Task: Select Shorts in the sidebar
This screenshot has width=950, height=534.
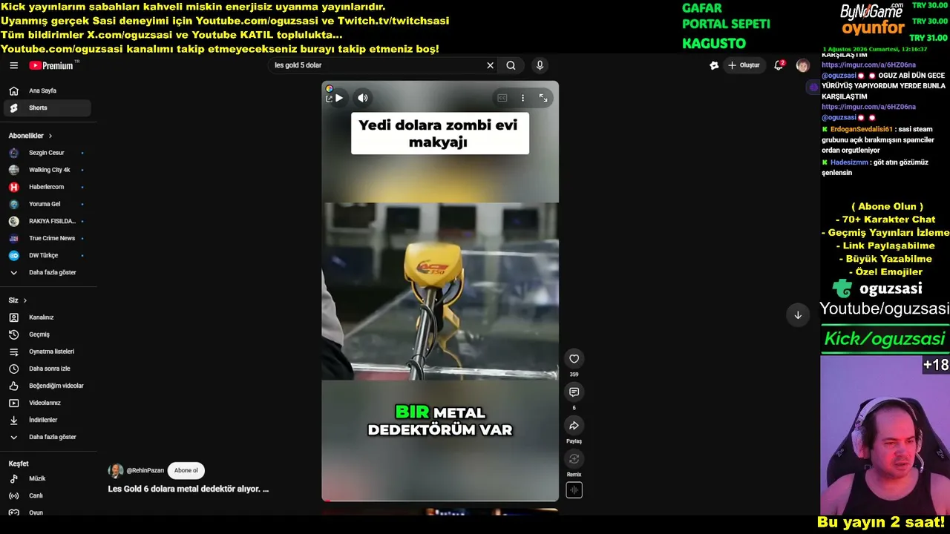Action: point(49,108)
